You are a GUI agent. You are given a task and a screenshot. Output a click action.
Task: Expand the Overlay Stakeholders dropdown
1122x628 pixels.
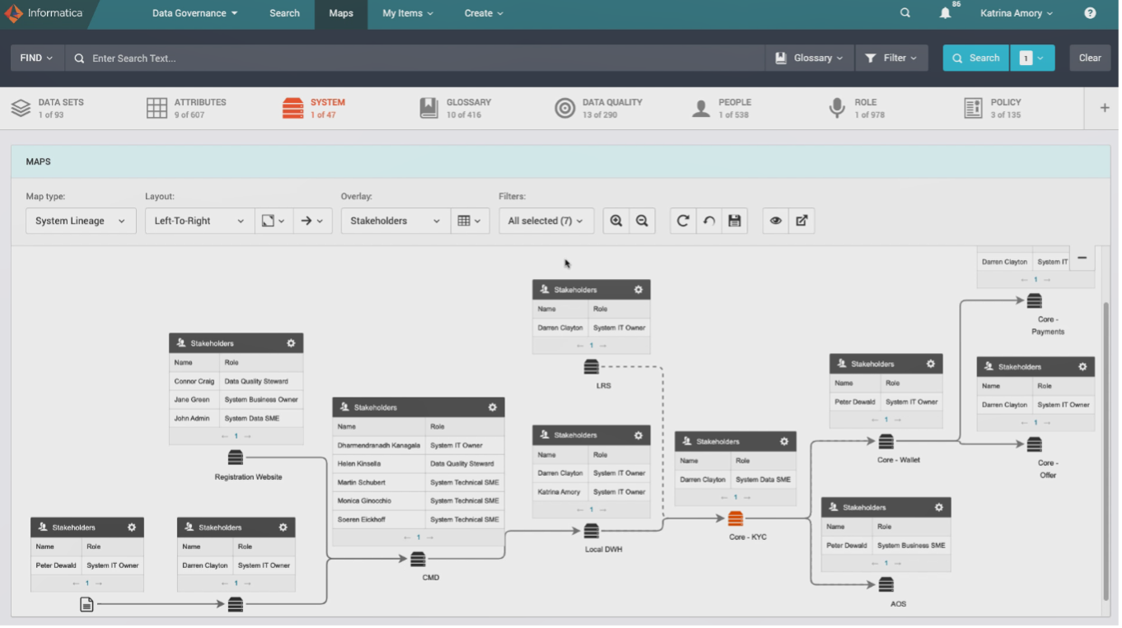click(395, 221)
